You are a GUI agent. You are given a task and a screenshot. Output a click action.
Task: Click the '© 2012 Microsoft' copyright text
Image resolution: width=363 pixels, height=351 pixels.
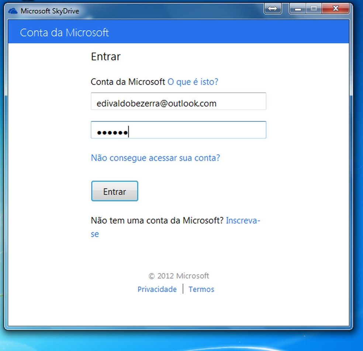[179, 276]
